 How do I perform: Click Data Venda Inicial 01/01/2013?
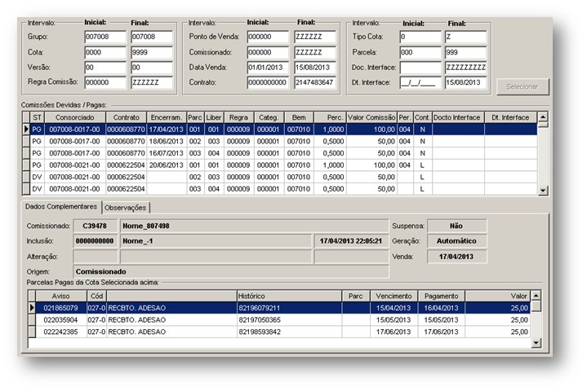[x=268, y=68]
